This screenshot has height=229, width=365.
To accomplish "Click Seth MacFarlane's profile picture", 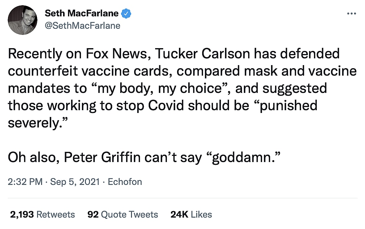I will coord(23,20).
